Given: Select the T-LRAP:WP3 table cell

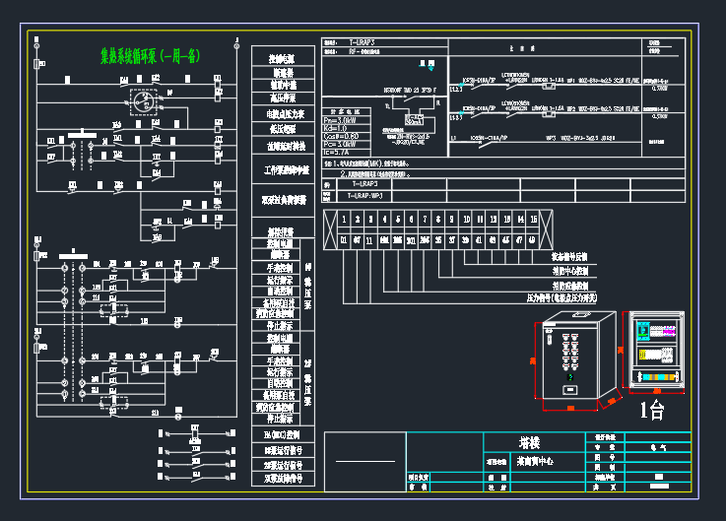Looking at the screenshot, I should 364,196.
